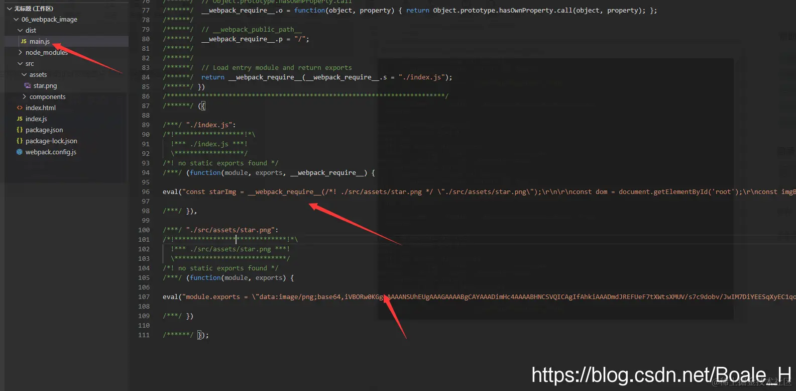Click "./src/assets/star.png": key on line 100
Screen dimensions: 796x391
[x=232, y=230]
